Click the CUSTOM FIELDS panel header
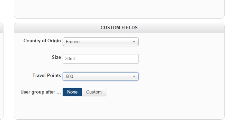The width and height of the screenshot is (236, 131). click(x=119, y=28)
